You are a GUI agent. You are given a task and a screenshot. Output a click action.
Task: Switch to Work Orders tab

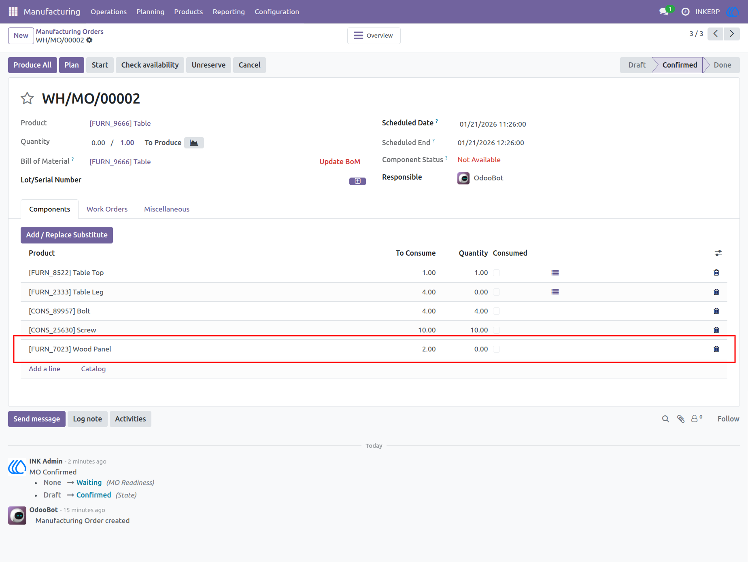point(107,209)
